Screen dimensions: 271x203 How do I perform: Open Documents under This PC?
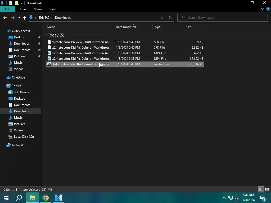(22, 105)
